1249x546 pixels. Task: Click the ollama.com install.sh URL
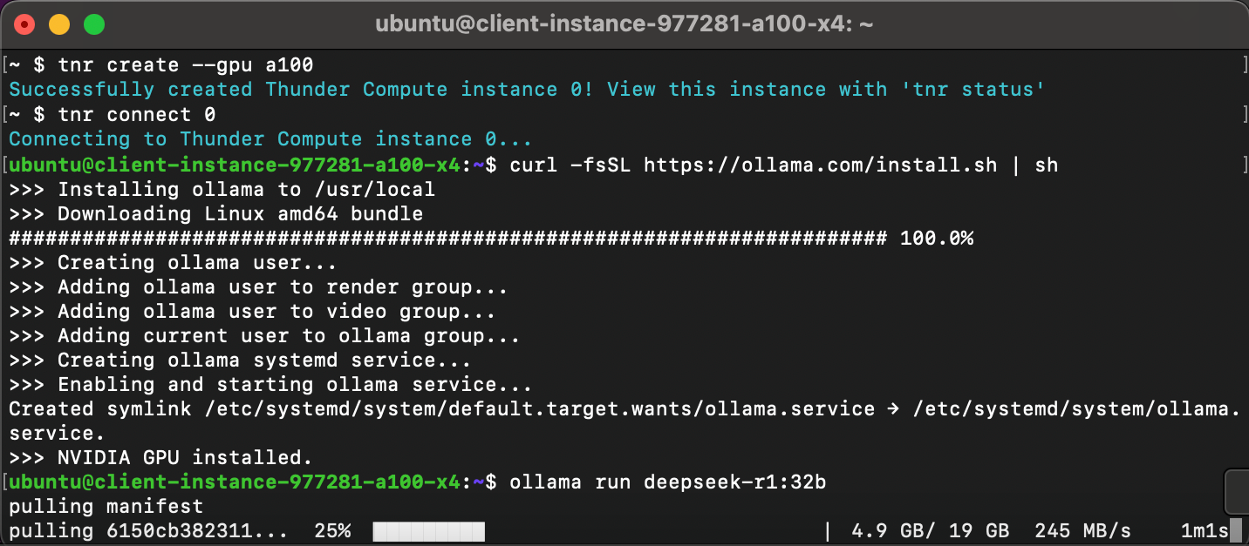(x=820, y=165)
